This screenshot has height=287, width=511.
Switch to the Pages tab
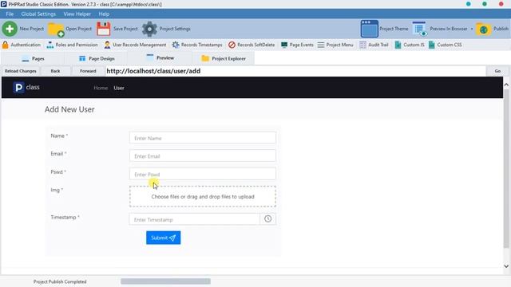(33, 58)
